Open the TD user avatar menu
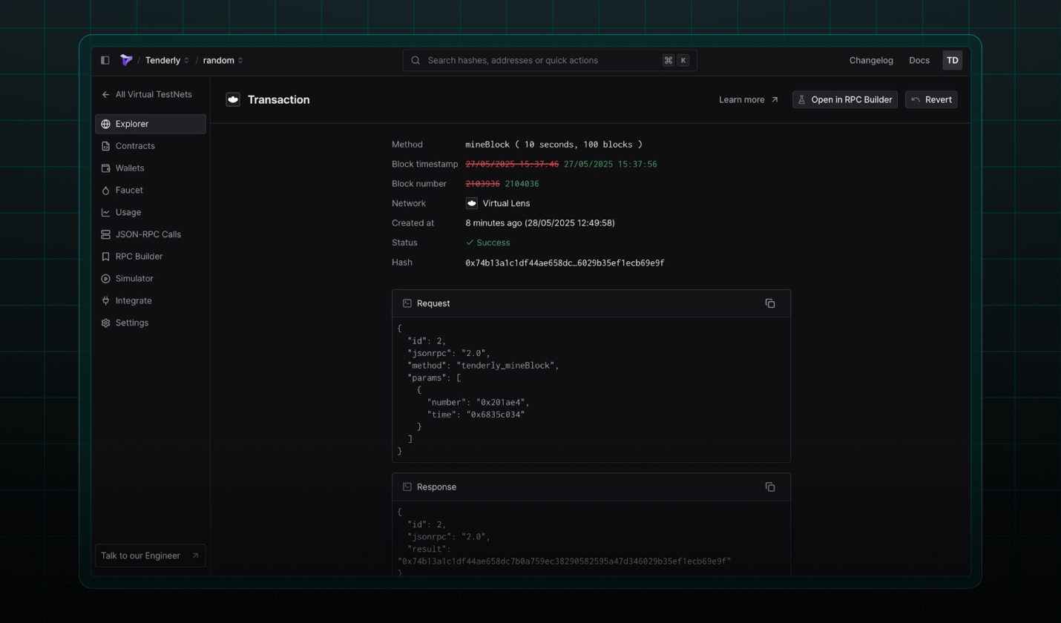This screenshot has width=1061, height=623. [x=952, y=60]
